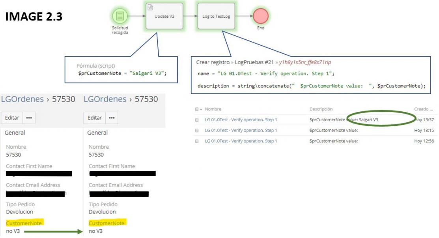The image size is (439, 238).
Task: Click the LogPruebas #21 breadcrumb text
Action: pos(254,62)
